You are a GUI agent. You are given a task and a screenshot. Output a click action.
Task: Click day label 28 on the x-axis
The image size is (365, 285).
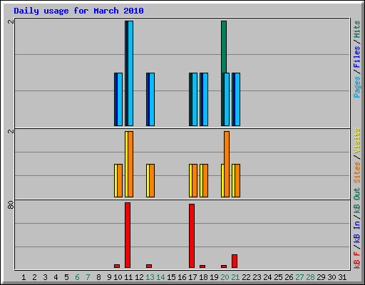coord(310,277)
